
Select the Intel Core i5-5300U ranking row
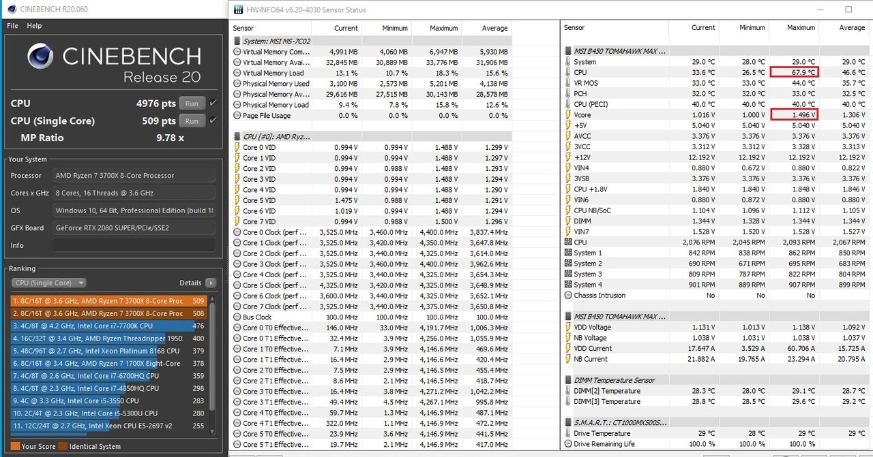point(109,413)
